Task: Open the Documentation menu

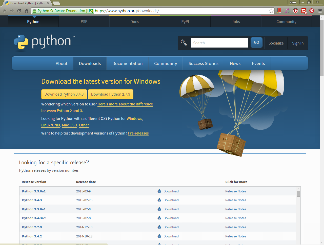Action: (x=127, y=63)
